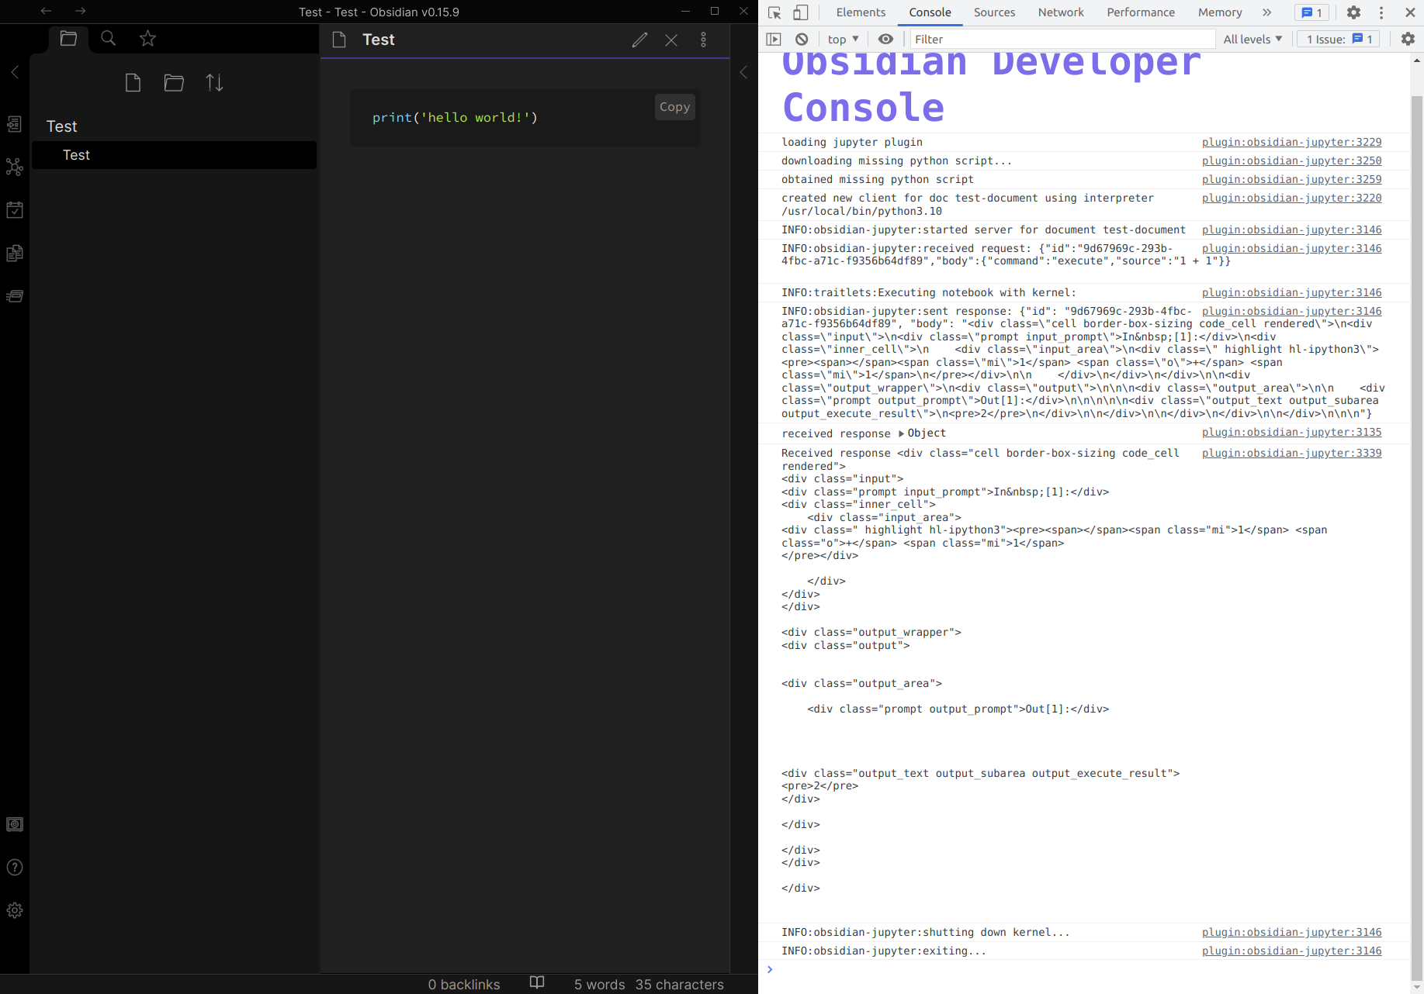Open the plugin:obsidian-jupyter:3229 source link
Screen dimensions: 1424x994
[x=1291, y=142]
